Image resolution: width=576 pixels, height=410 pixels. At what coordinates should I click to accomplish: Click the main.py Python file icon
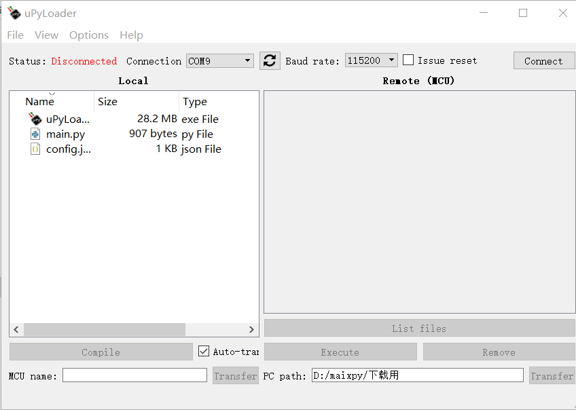click(x=35, y=134)
